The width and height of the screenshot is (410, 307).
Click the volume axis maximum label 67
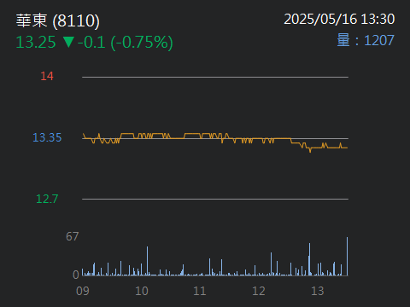coord(72,236)
